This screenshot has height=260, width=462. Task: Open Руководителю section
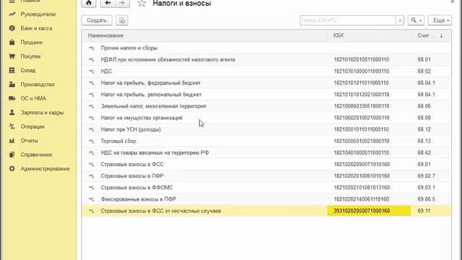[x=38, y=14]
